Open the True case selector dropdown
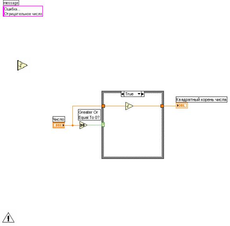The width and height of the screenshot is (230, 226). (x=139, y=94)
